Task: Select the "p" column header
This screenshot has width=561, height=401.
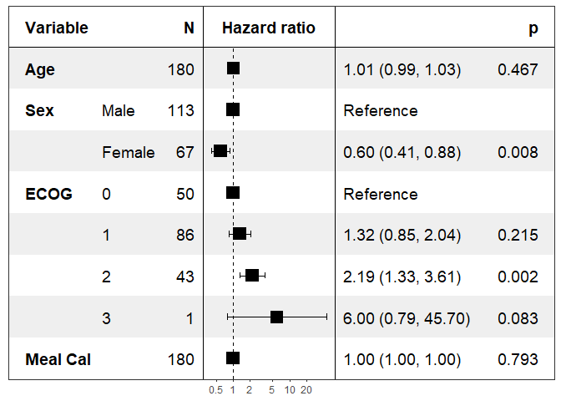Action: click(x=533, y=28)
